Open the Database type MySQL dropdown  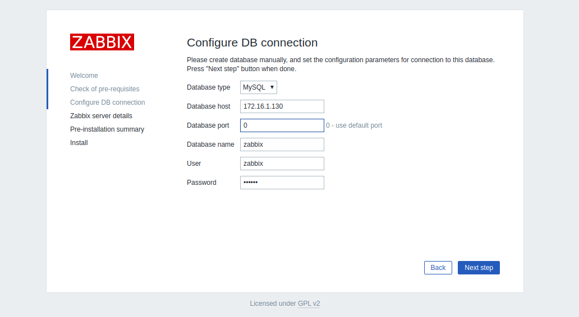[x=259, y=87]
